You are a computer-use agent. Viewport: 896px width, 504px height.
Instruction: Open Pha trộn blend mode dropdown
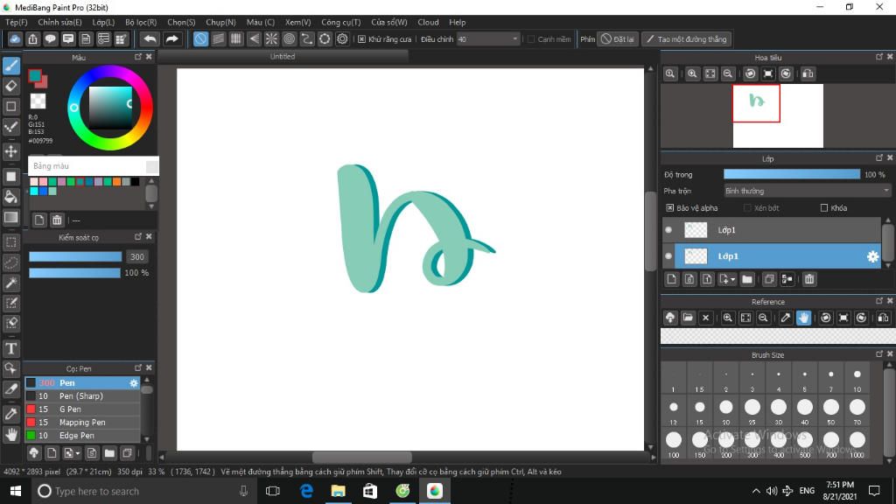pos(807,191)
